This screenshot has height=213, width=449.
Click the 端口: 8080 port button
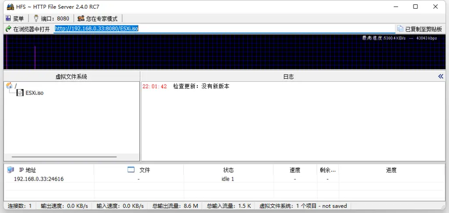pos(51,18)
